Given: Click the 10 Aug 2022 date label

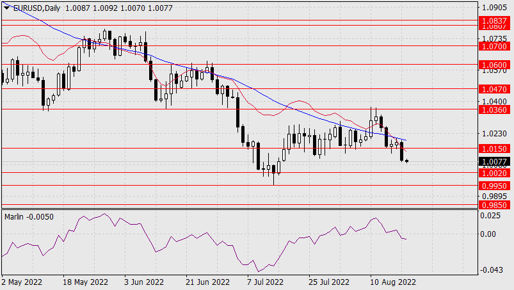Looking at the screenshot, I should pyautogui.click(x=393, y=282).
